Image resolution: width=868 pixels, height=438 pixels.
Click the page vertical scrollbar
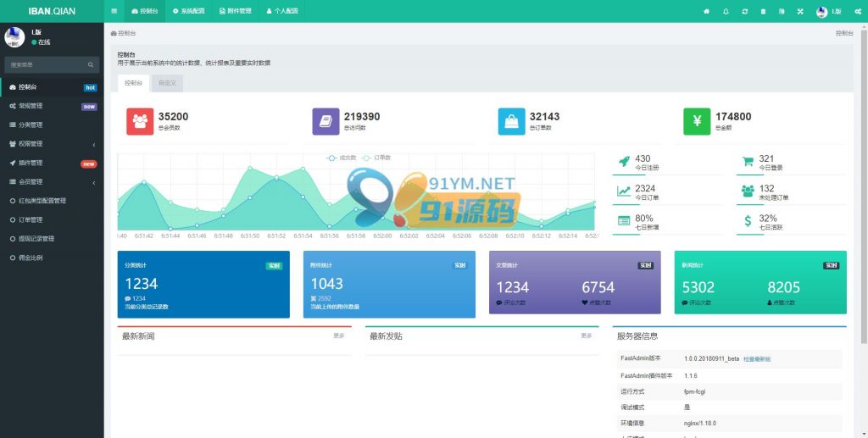[x=865, y=188]
